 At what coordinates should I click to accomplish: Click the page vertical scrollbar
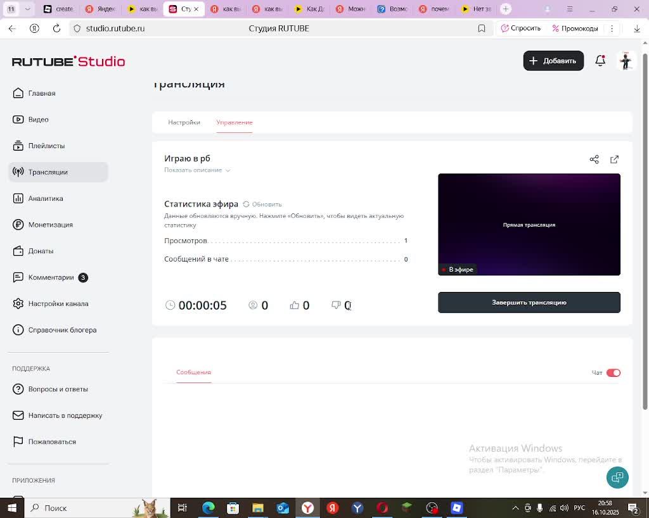click(x=645, y=232)
